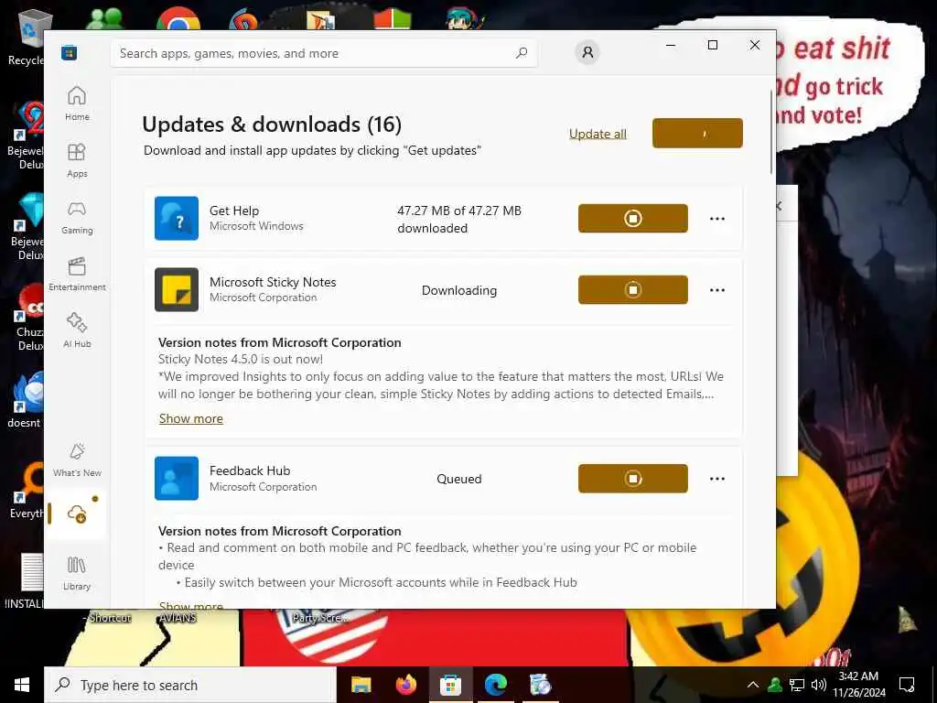Click the green user icon in the system tray
This screenshot has width=937, height=703.
click(774, 685)
